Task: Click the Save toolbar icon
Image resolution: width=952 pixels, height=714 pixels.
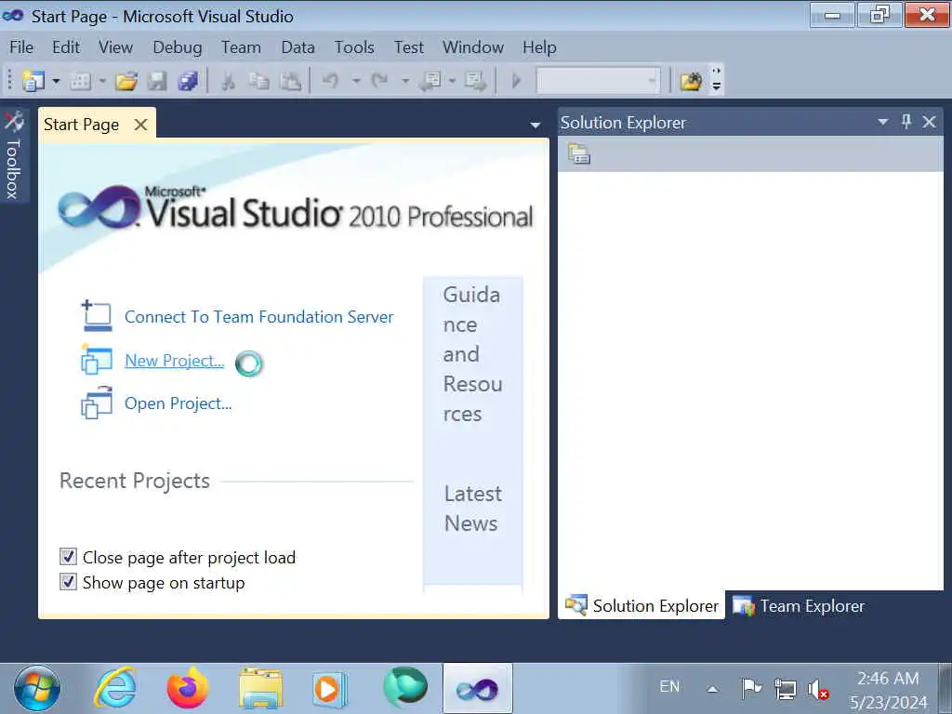Action: coord(157,81)
